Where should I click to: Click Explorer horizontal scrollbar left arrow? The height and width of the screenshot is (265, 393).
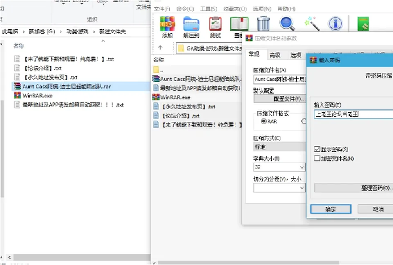pyautogui.click(x=9, y=257)
